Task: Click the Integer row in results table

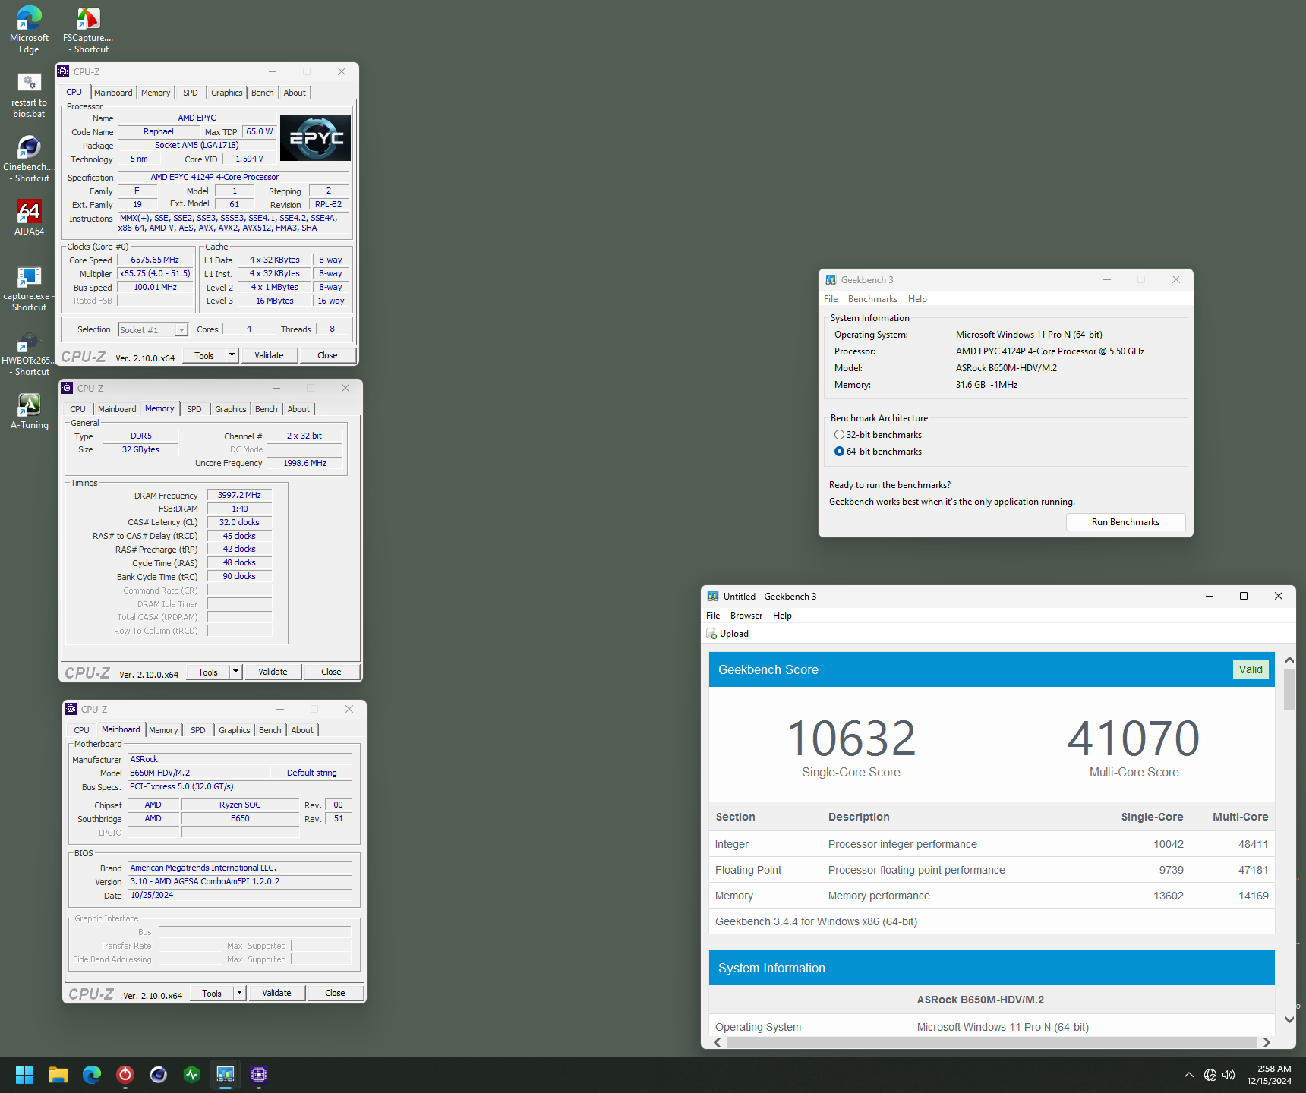Action: click(992, 844)
